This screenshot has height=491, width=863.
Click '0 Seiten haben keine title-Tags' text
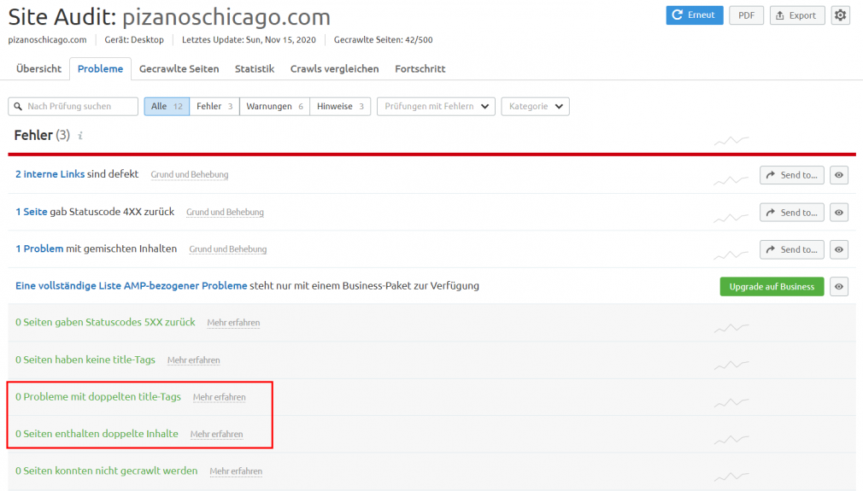85,359
